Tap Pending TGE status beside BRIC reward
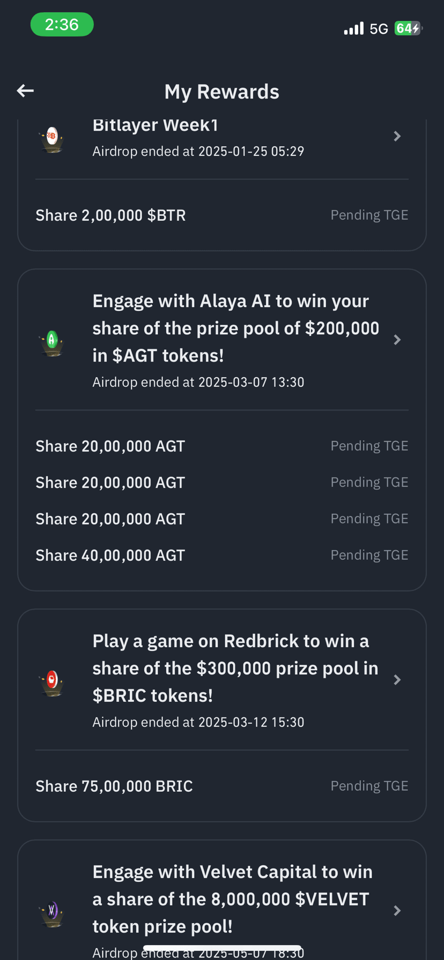The image size is (444, 960). pyautogui.click(x=369, y=786)
